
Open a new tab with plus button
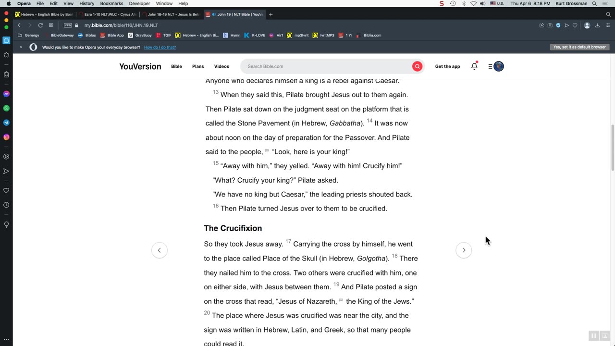[271, 14]
